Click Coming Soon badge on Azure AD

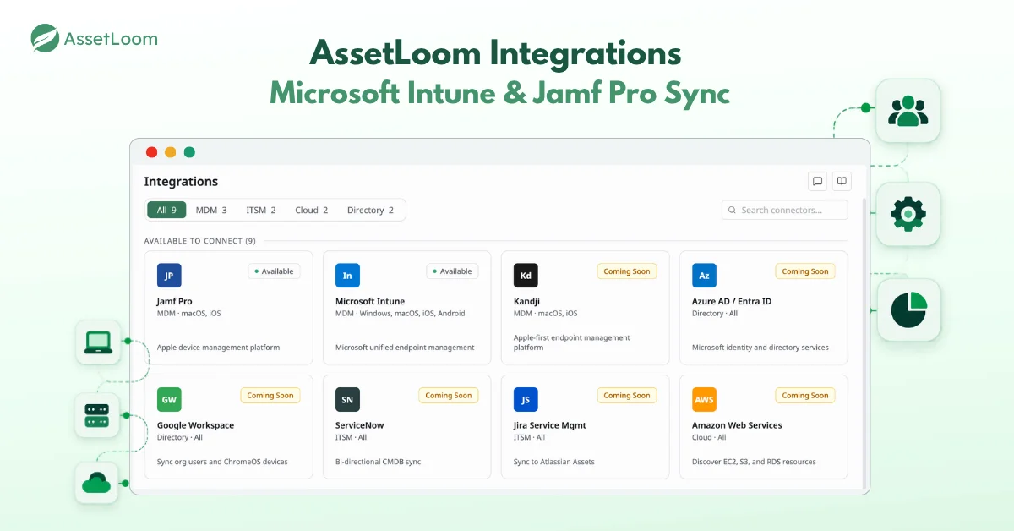pos(805,271)
